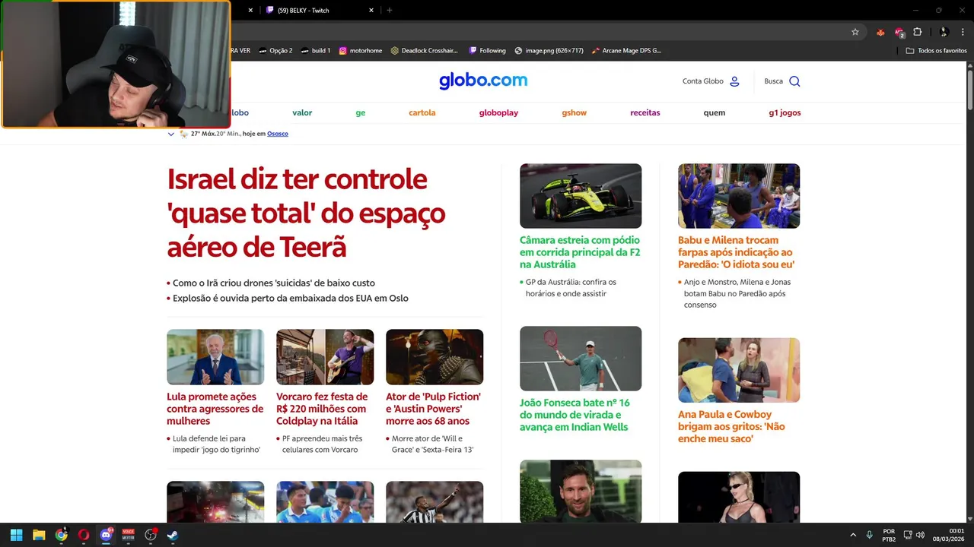Close the BELKY - Twitch tab
Image resolution: width=974 pixels, height=547 pixels.
click(371, 10)
